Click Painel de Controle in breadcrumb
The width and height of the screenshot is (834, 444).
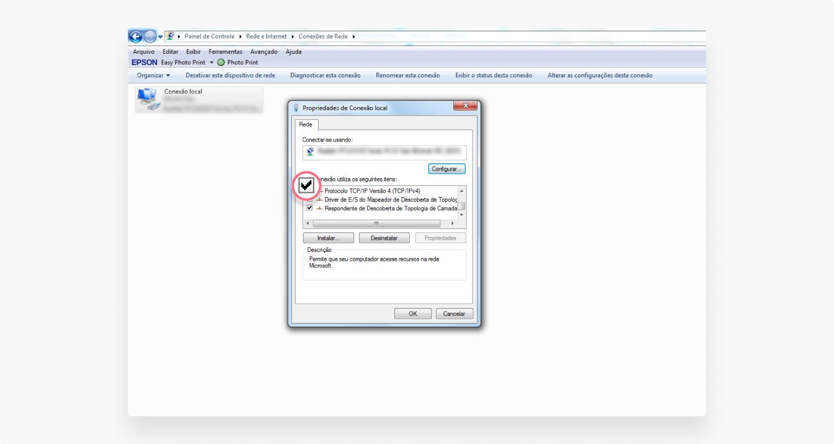[210, 37]
